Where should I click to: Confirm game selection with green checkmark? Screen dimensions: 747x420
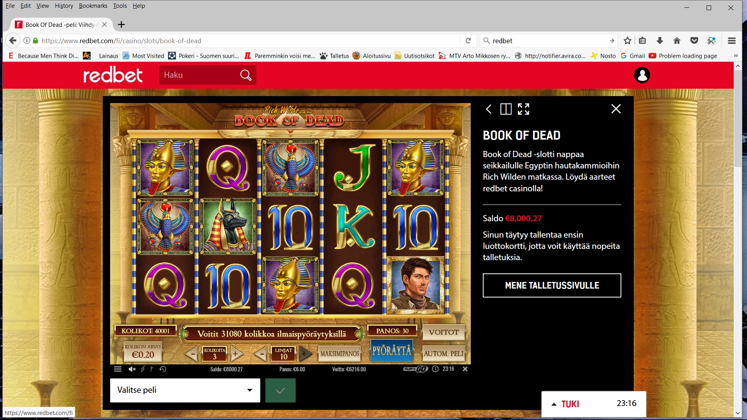(x=281, y=390)
